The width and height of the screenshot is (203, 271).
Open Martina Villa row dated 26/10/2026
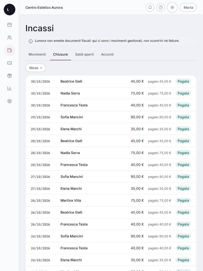[111, 201]
